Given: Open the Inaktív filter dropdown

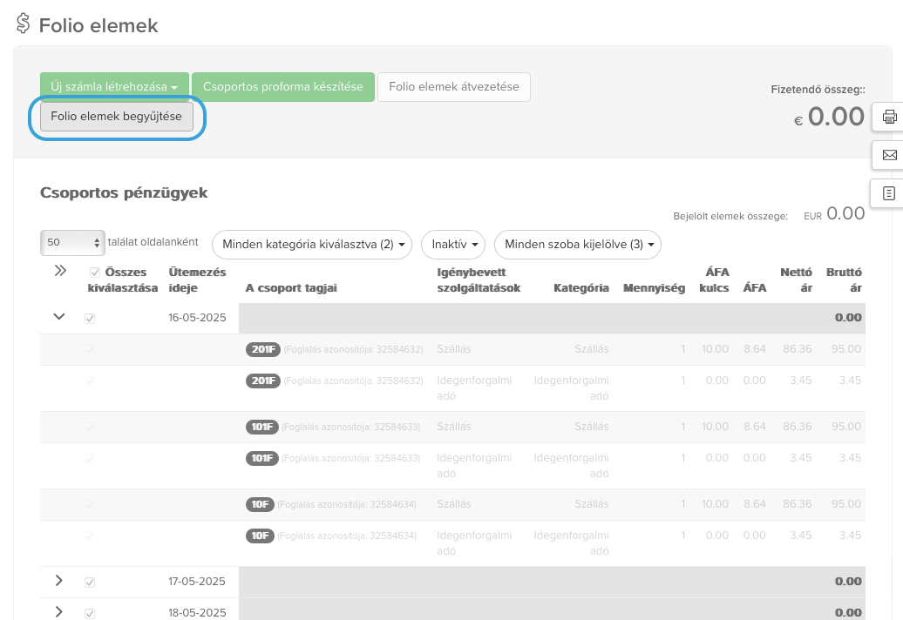Looking at the screenshot, I should click(x=453, y=245).
